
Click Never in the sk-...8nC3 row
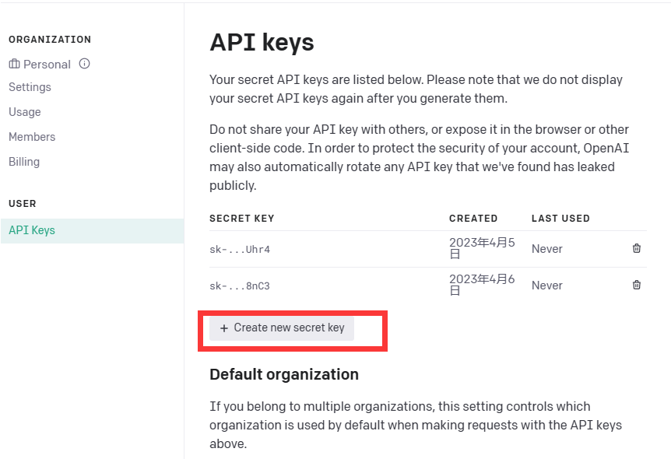pos(546,286)
